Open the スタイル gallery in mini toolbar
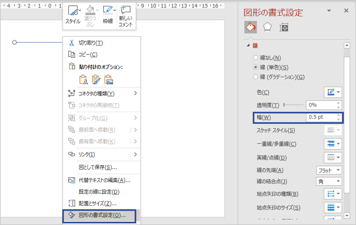This screenshot has width=356, height=225. pos(73,15)
